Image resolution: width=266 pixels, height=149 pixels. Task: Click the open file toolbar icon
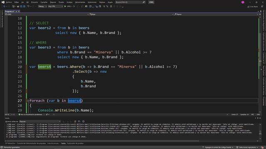(x=18, y=7)
